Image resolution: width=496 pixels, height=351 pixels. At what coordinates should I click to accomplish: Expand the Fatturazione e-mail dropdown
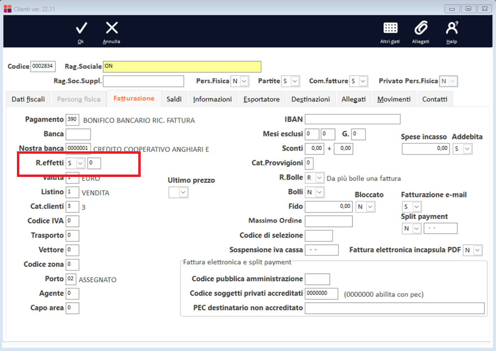click(x=417, y=207)
